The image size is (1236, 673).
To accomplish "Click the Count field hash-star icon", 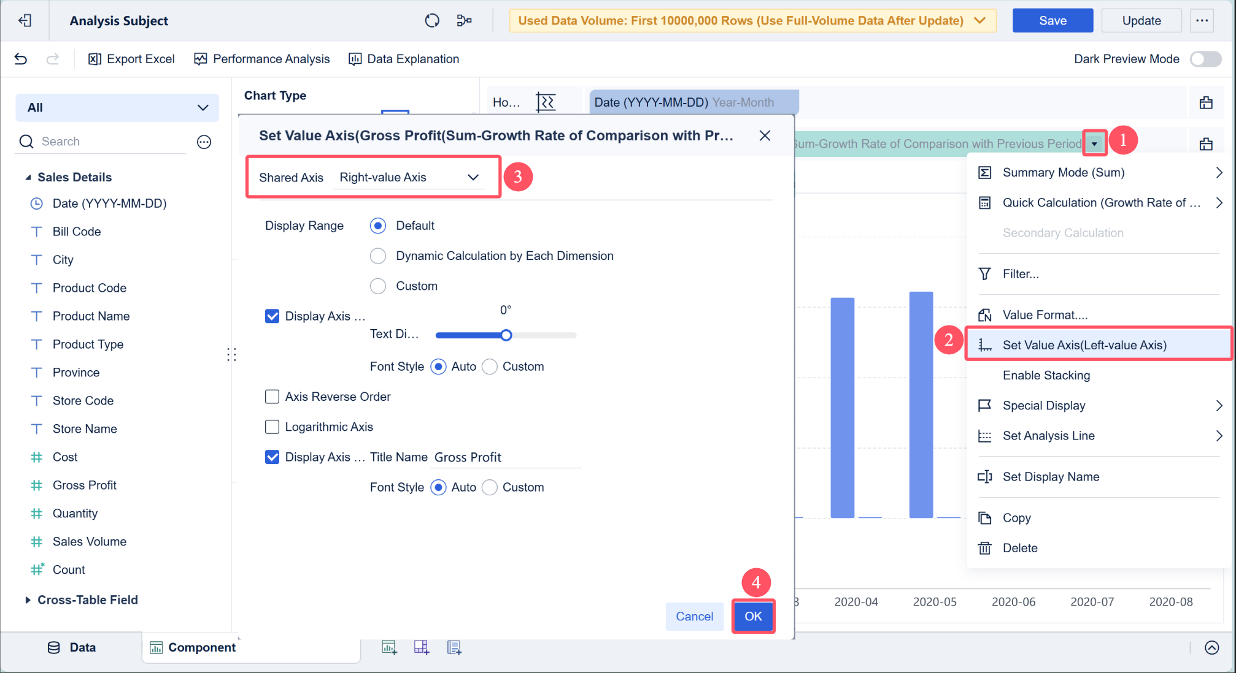I will [x=37, y=569].
